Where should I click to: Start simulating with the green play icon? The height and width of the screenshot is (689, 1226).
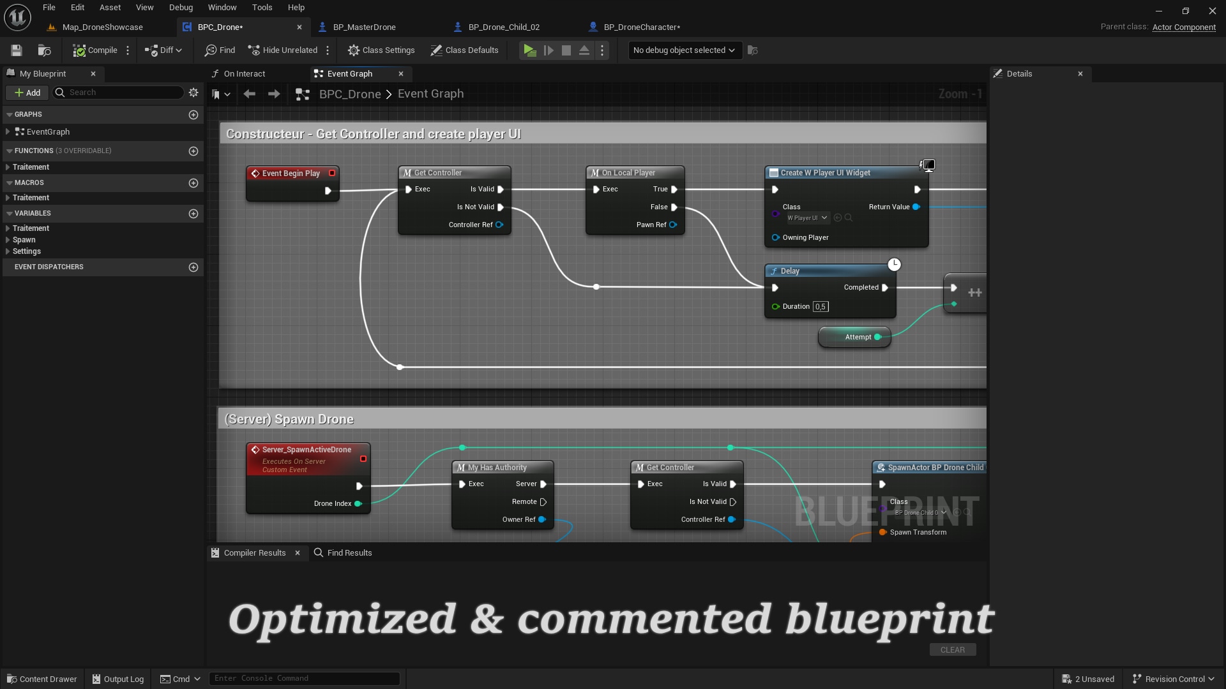click(529, 50)
